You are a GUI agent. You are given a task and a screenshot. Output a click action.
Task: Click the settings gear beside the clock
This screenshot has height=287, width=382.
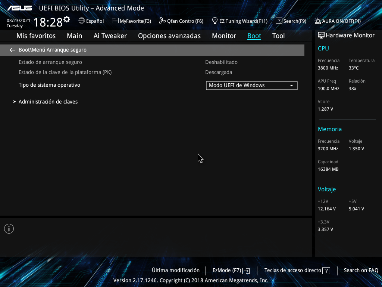66,19
